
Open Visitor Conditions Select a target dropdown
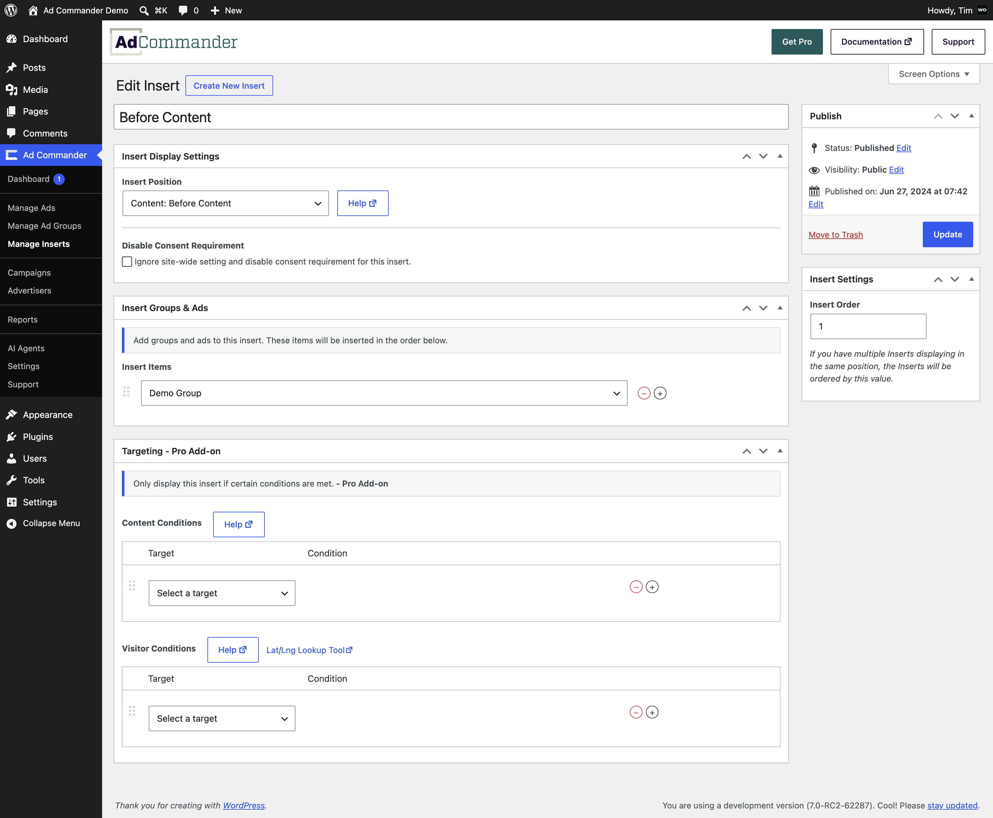[x=221, y=718]
